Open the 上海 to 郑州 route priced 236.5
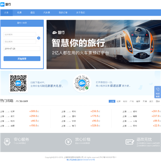Viewport: 161px width, 161px height. (x=80, y=111)
